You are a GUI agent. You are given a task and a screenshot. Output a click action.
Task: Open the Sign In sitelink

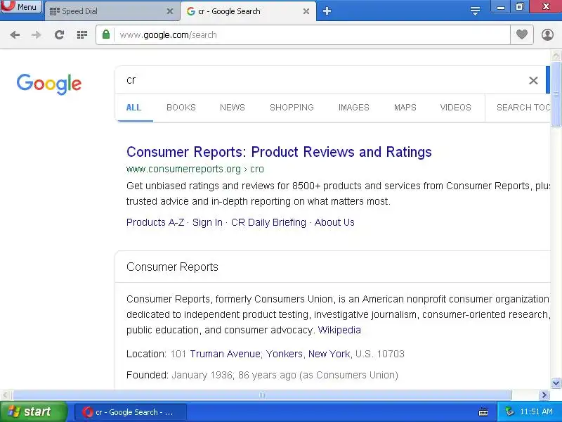207,222
